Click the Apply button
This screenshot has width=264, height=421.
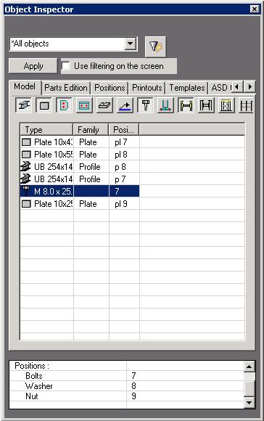point(33,66)
